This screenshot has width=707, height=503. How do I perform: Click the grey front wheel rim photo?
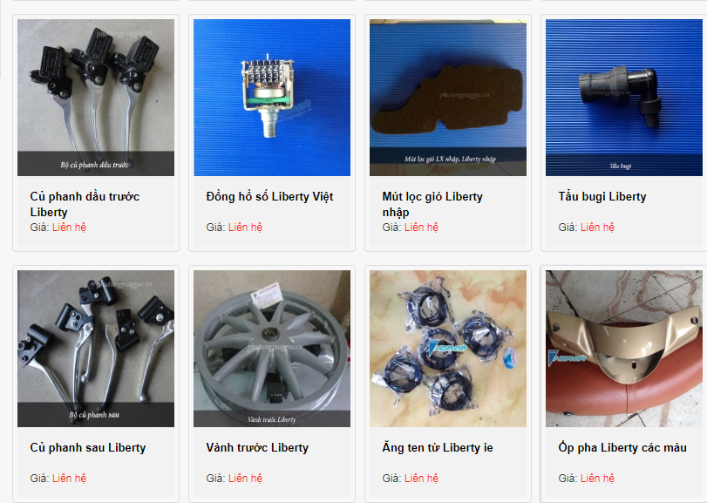(x=272, y=349)
